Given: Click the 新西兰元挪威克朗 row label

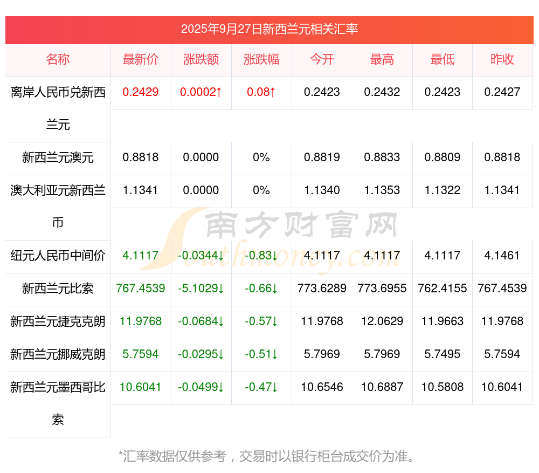Looking at the screenshot, I should pos(58,354).
